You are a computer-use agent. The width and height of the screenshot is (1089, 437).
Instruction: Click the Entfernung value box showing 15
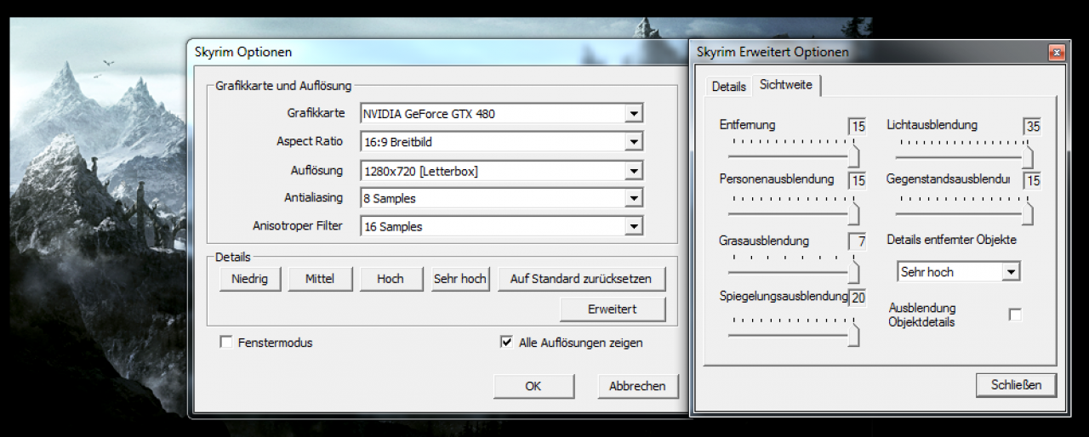(x=858, y=127)
